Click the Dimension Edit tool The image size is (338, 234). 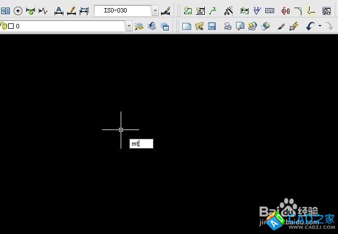pyautogui.click(x=59, y=10)
